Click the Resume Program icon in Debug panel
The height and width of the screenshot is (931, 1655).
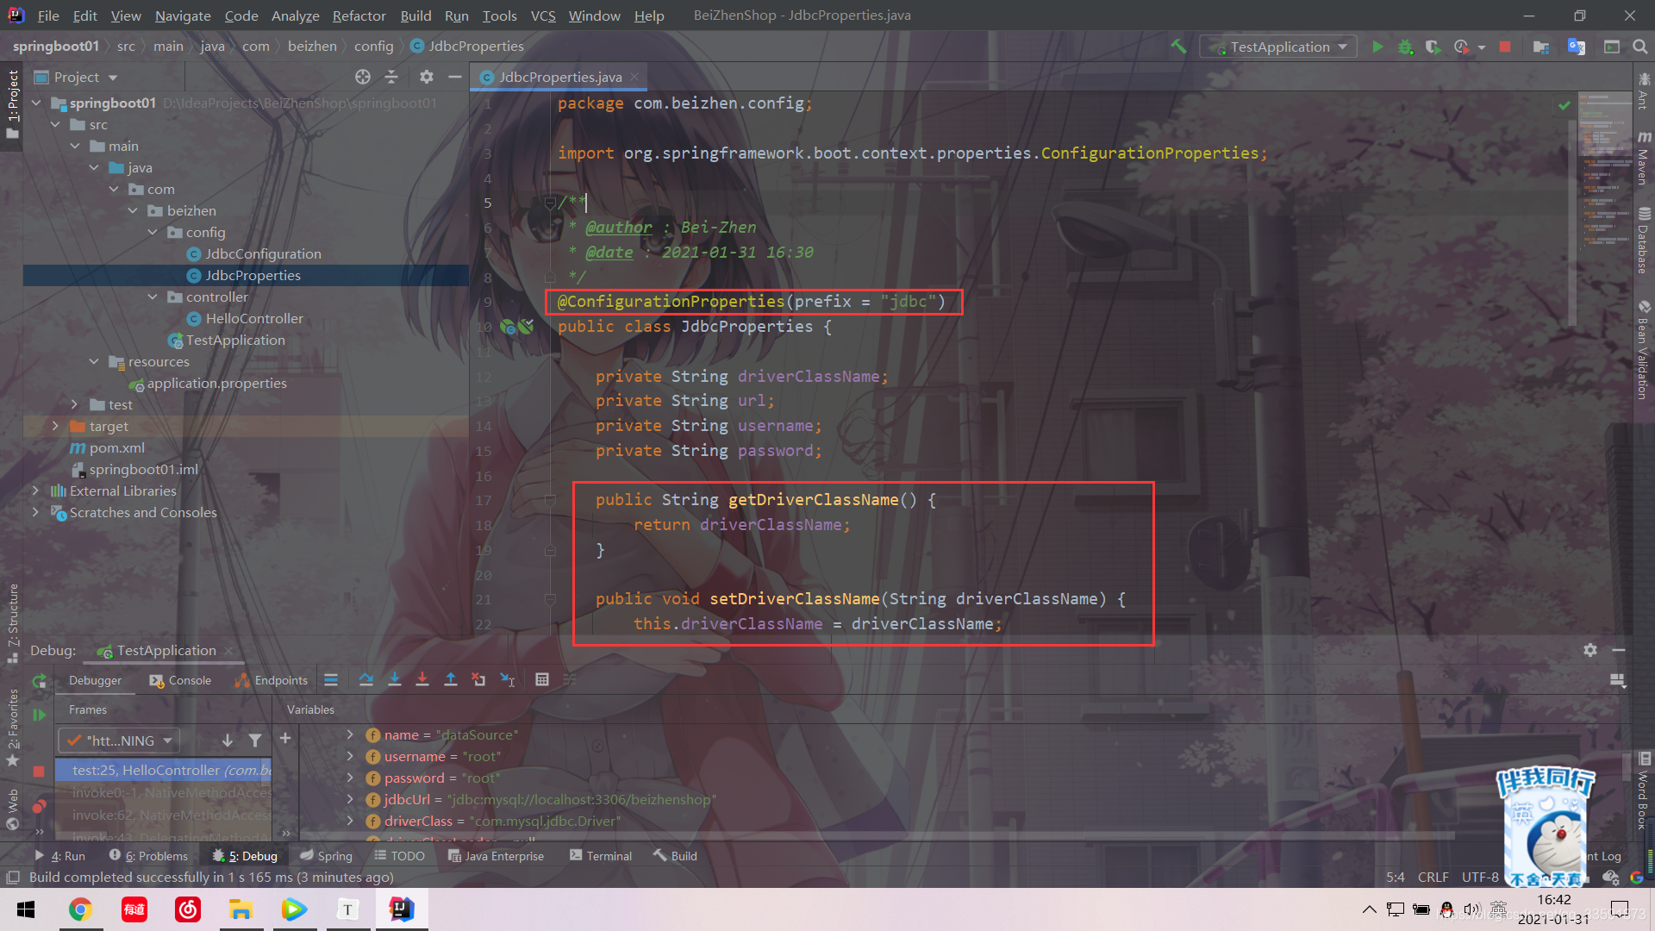(39, 715)
